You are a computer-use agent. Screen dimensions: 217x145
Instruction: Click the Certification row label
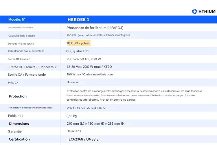pos(19,139)
